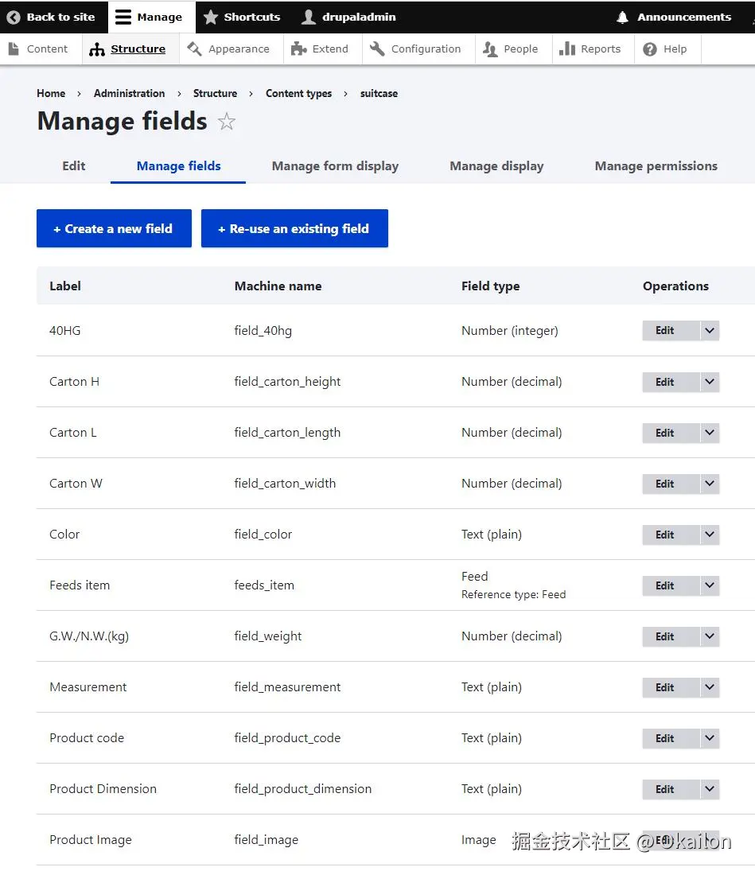Edit the Carton H field

pyautogui.click(x=665, y=382)
